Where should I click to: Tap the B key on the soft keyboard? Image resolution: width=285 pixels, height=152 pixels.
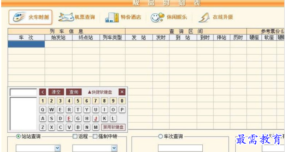[78, 127]
